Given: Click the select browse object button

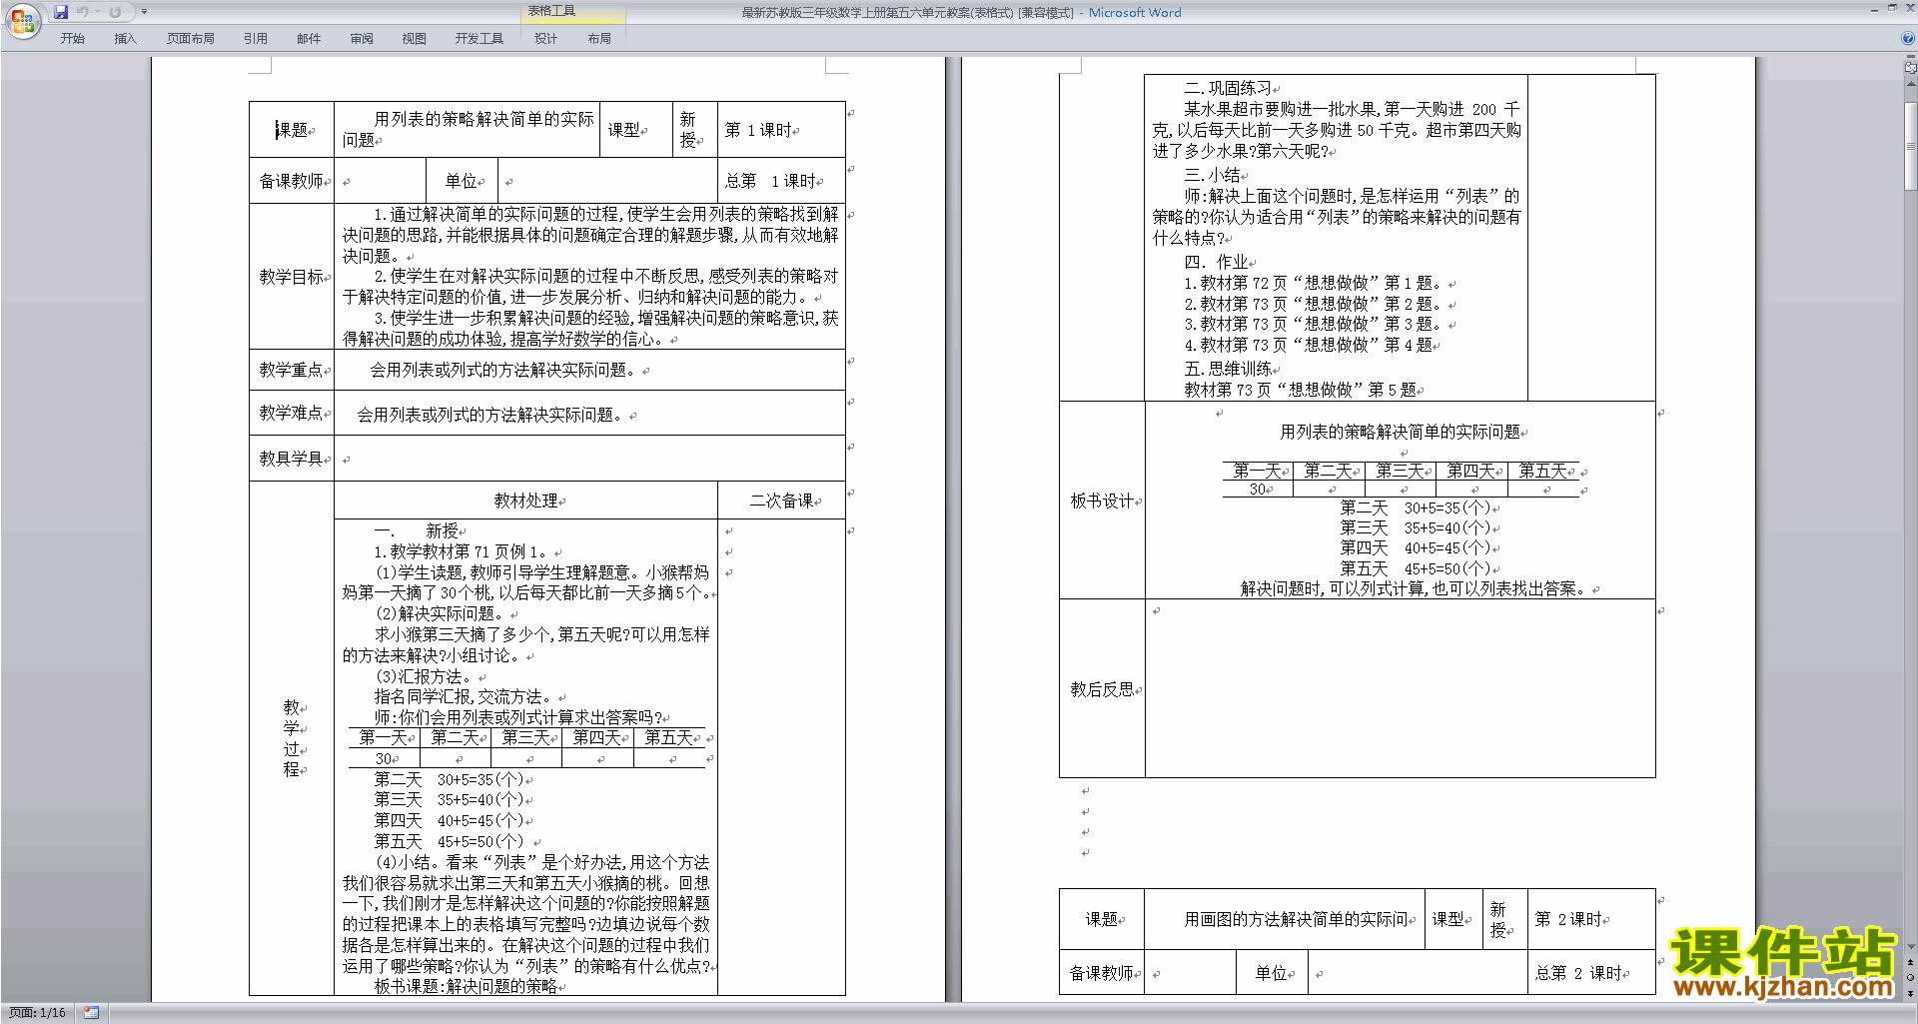Looking at the screenshot, I should [x=1910, y=977].
